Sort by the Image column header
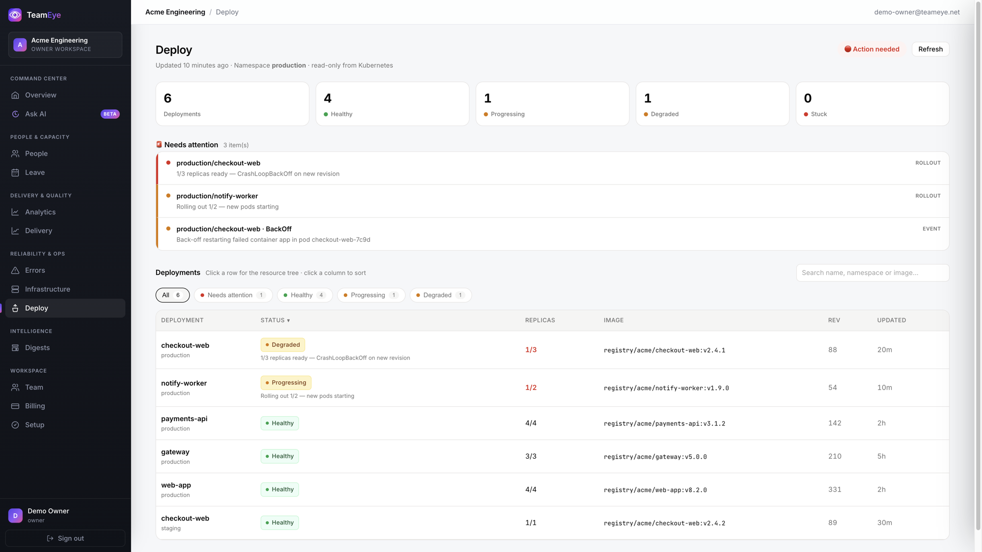This screenshot has height=552, width=982. 613,320
